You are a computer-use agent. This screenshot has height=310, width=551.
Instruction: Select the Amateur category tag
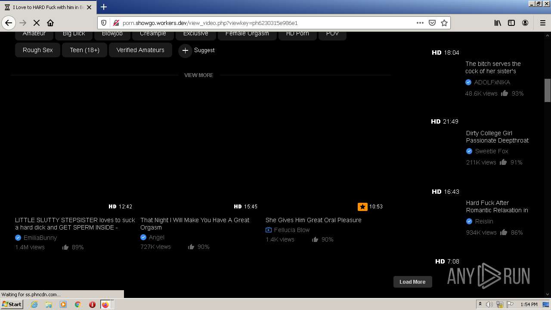click(x=34, y=34)
